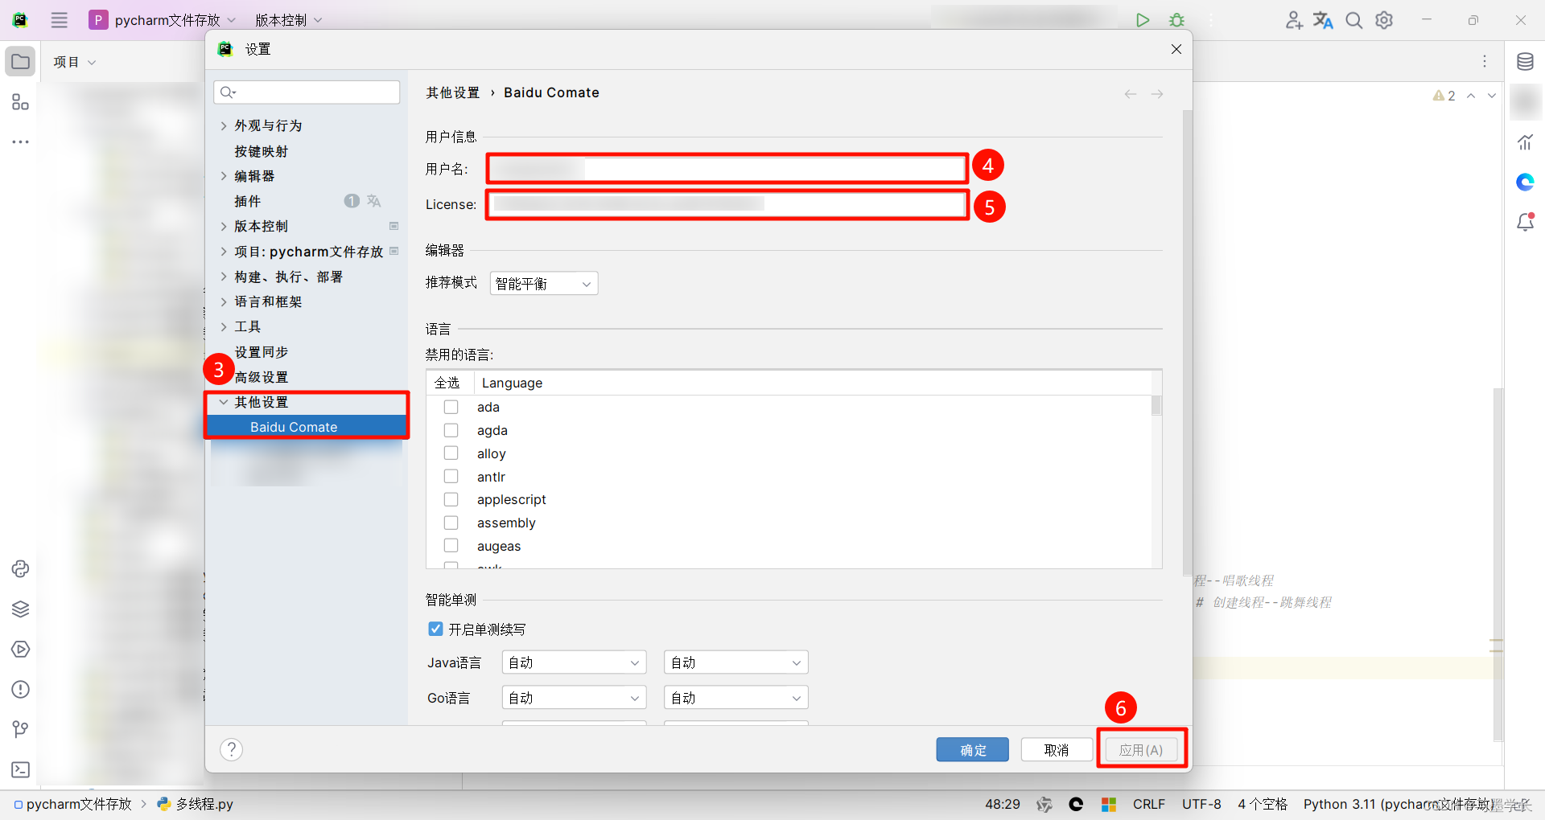The height and width of the screenshot is (820, 1545).
Task: Collapse the 其他设置 settings node
Action: (x=224, y=402)
